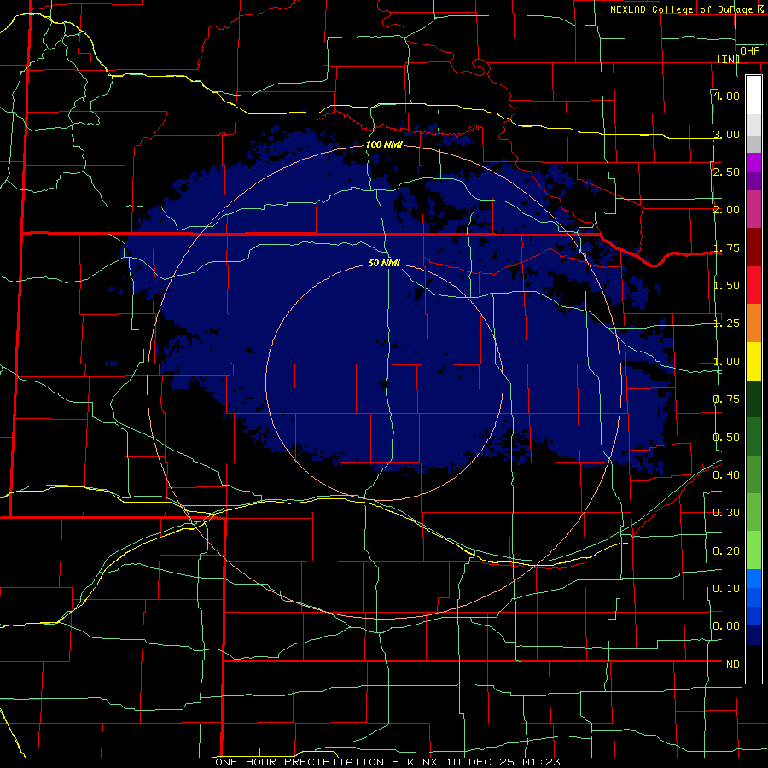Select the yellow legend swatch
The height and width of the screenshot is (768, 768).
[753, 361]
